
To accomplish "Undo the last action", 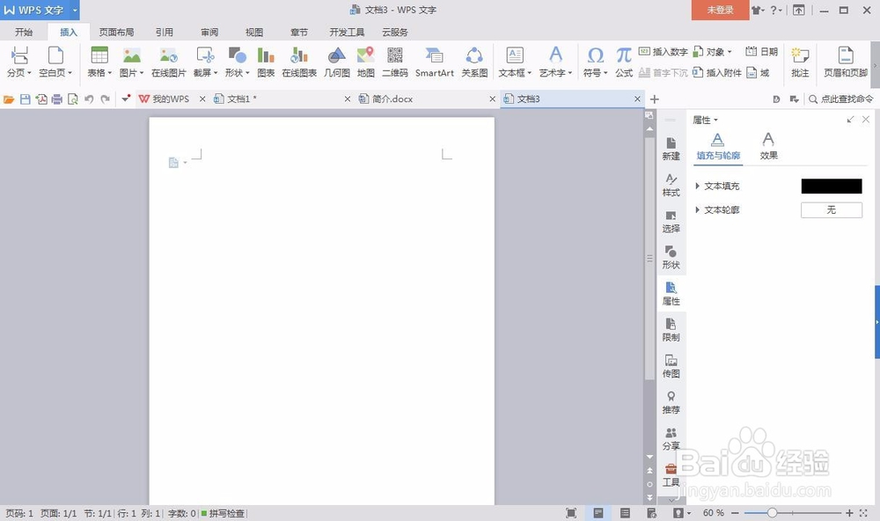I will click(x=89, y=99).
